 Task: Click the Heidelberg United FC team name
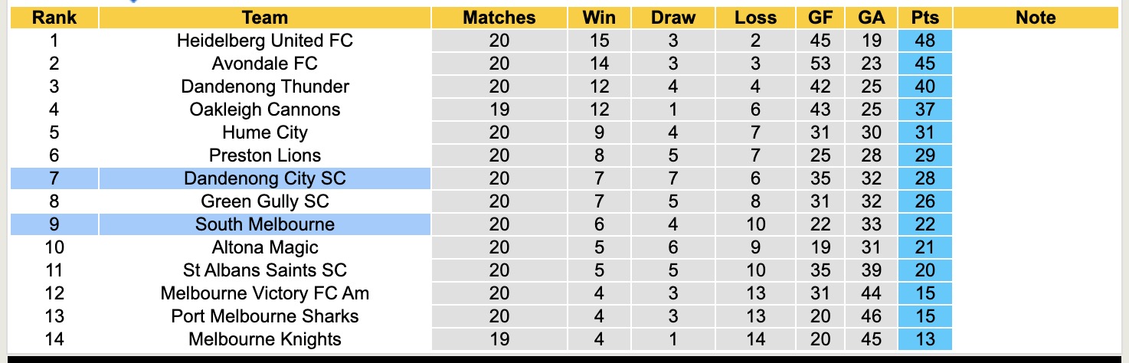[264, 41]
